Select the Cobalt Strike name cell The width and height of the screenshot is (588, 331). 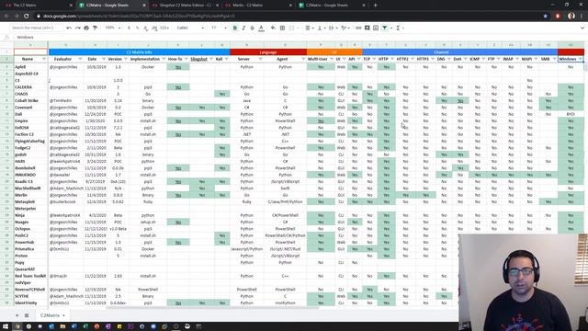[30, 100]
